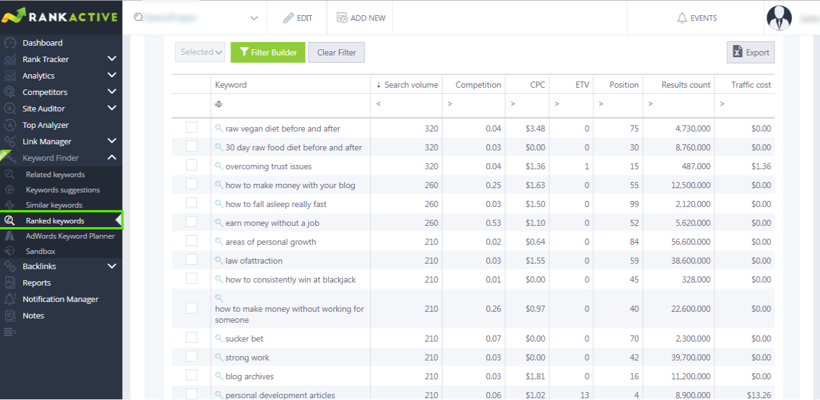Screen dimensions: 820x400
Task: Select checkbox for 'how to fall asleep really fast'
Action: (191, 203)
